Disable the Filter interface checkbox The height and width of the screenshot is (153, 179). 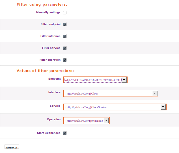click(x=65, y=36)
